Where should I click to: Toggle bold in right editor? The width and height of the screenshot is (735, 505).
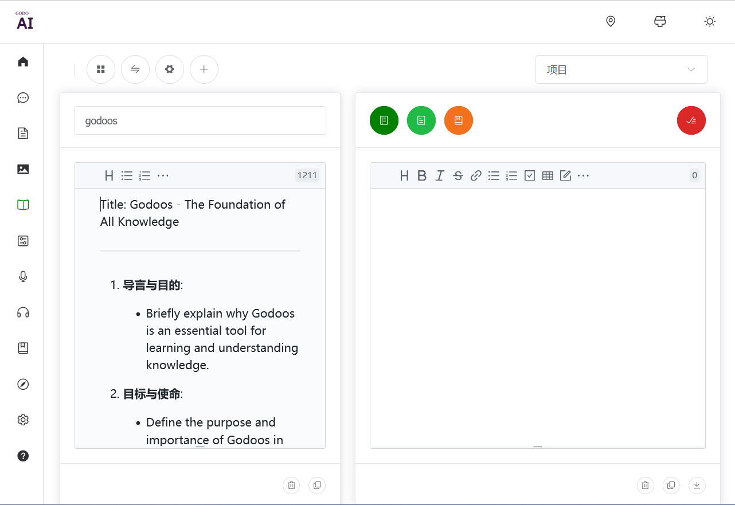(x=422, y=175)
